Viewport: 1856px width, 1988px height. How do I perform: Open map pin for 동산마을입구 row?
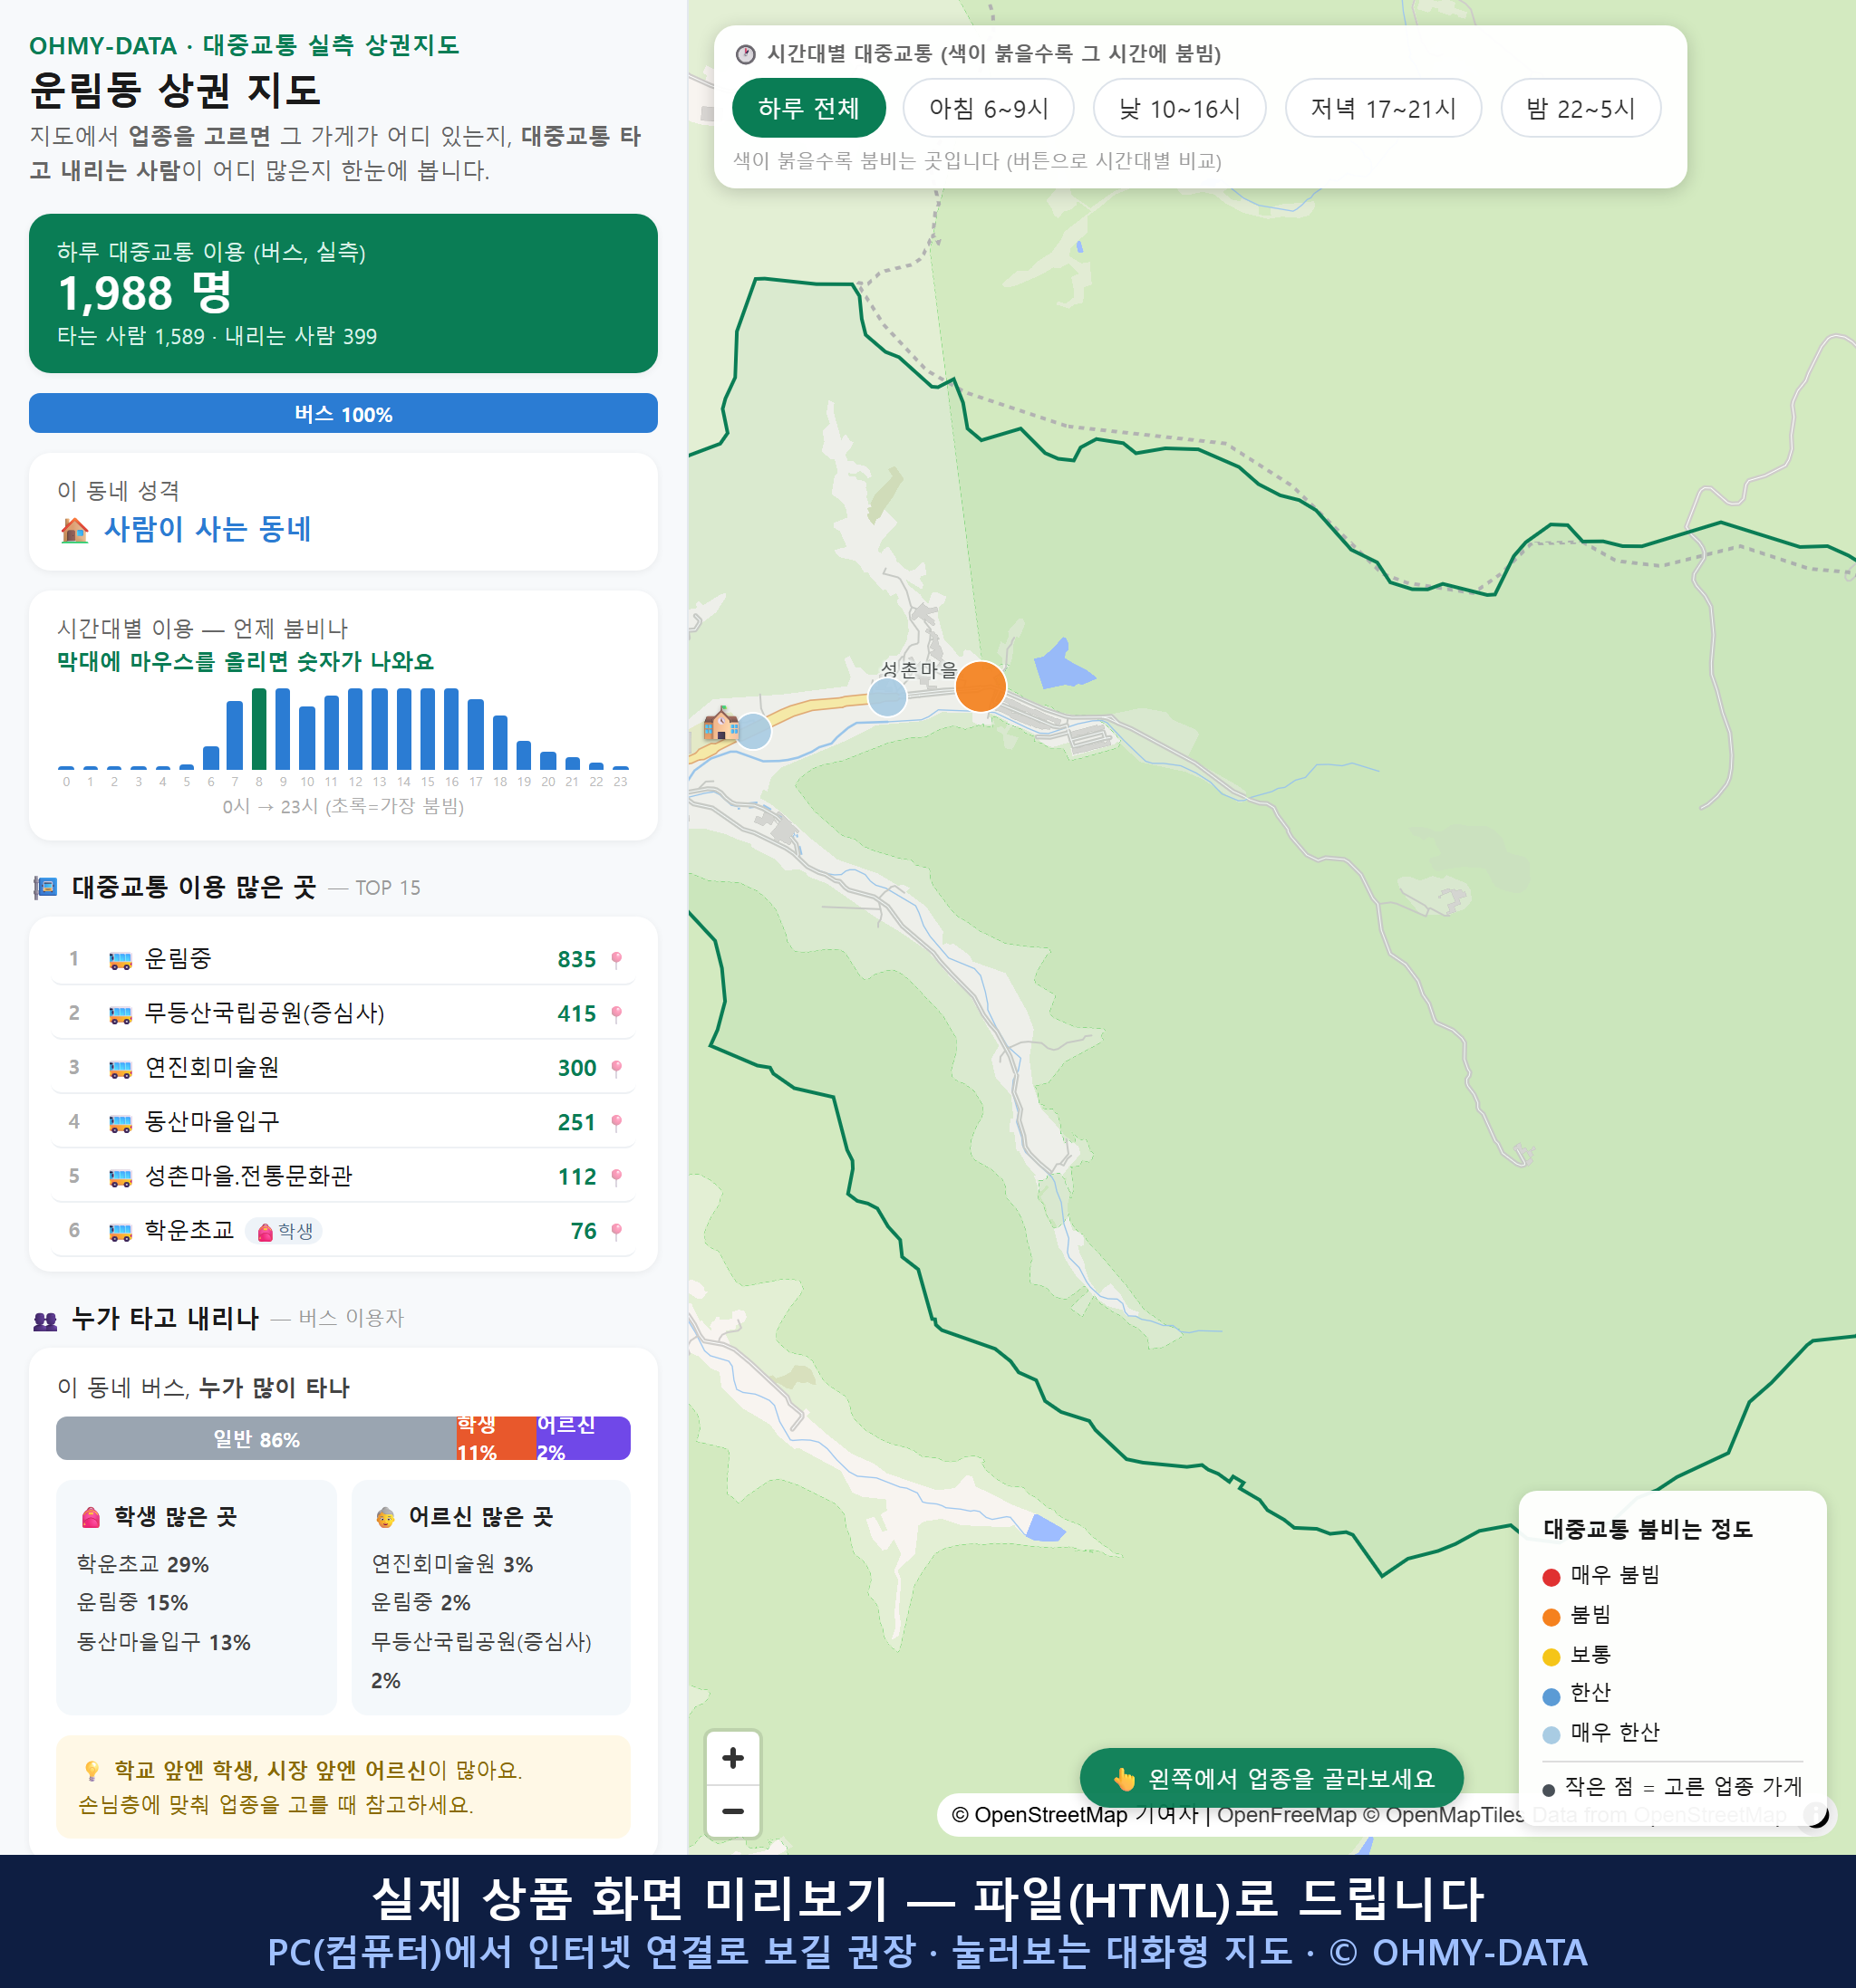(x=616, y=1122)
